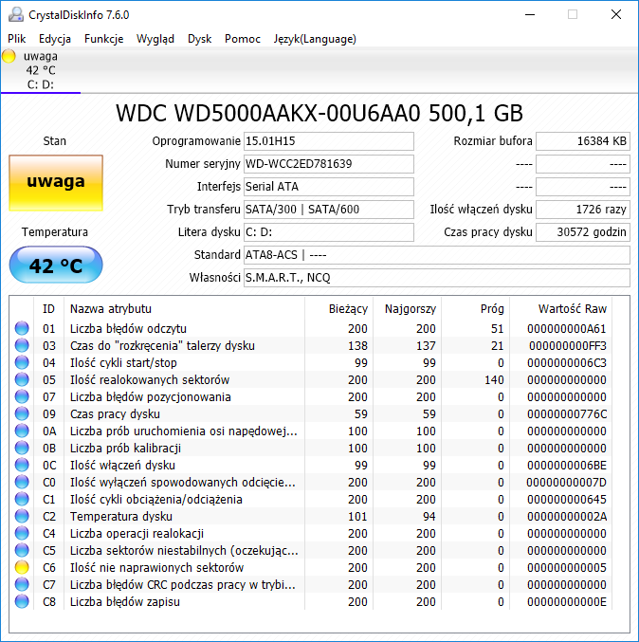Image resolution: width=639 pixels, height=642 pixels.
Task: Close the CrystalDiskInfo window
Action: pyautogui.click(x=615, y=15)
